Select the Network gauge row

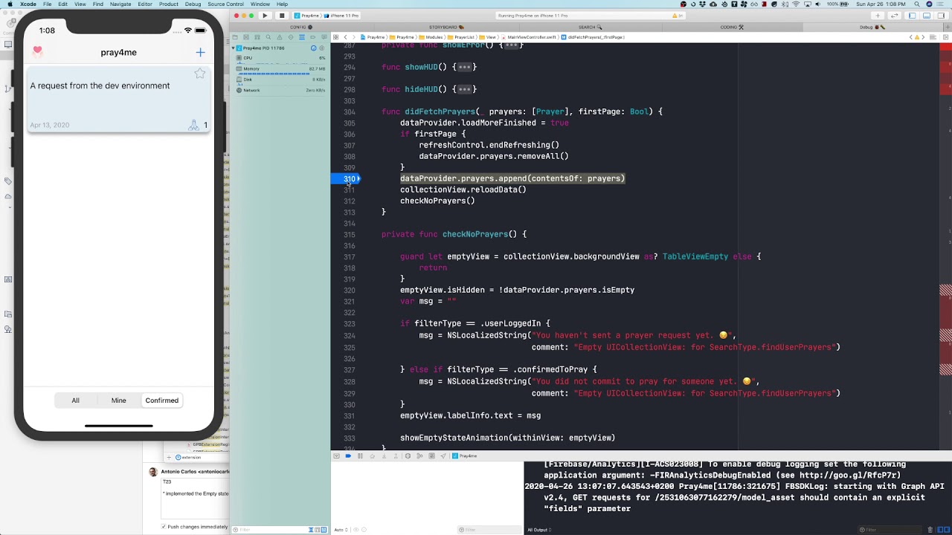click(280, 91)
